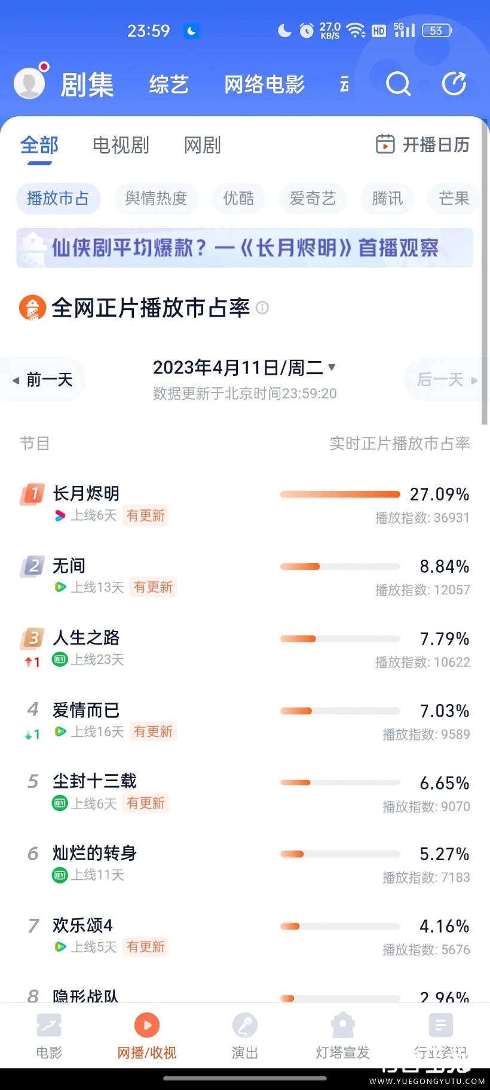This screenshot has height=1090, width=490.
Task: Click the page scrollbar on right edge
Action: [484, 269]
